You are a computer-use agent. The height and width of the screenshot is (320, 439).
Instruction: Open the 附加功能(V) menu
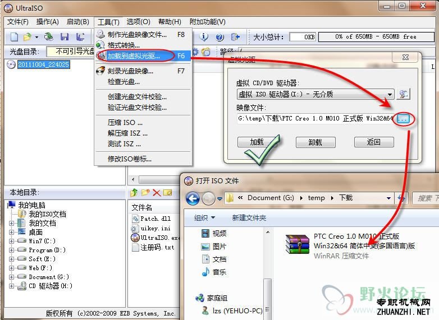(208, 22)
